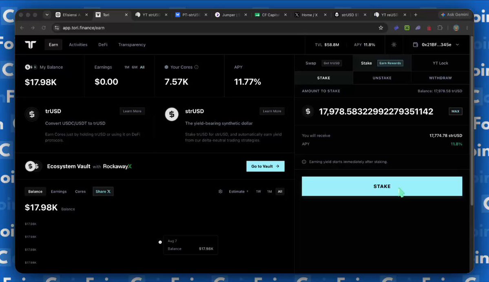Show the Cores chart view
489x282 pixels.
click(x=80, y=191)
